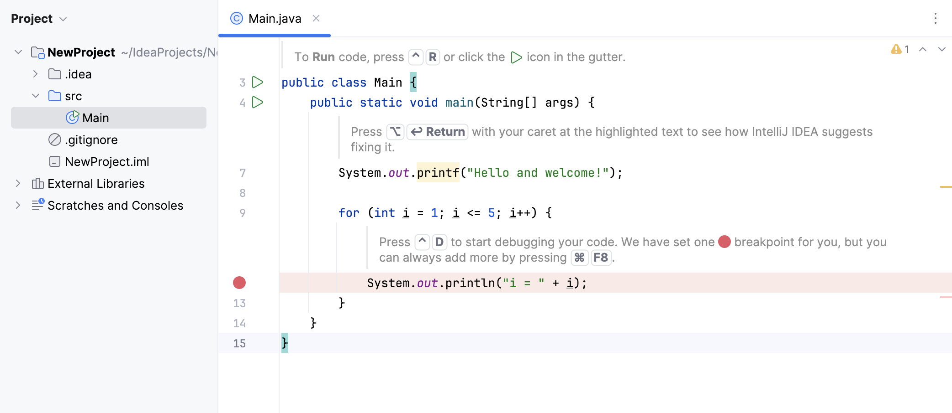Click the .gitignore file icon
The image size is (952, 413).
tap(54, 139)
